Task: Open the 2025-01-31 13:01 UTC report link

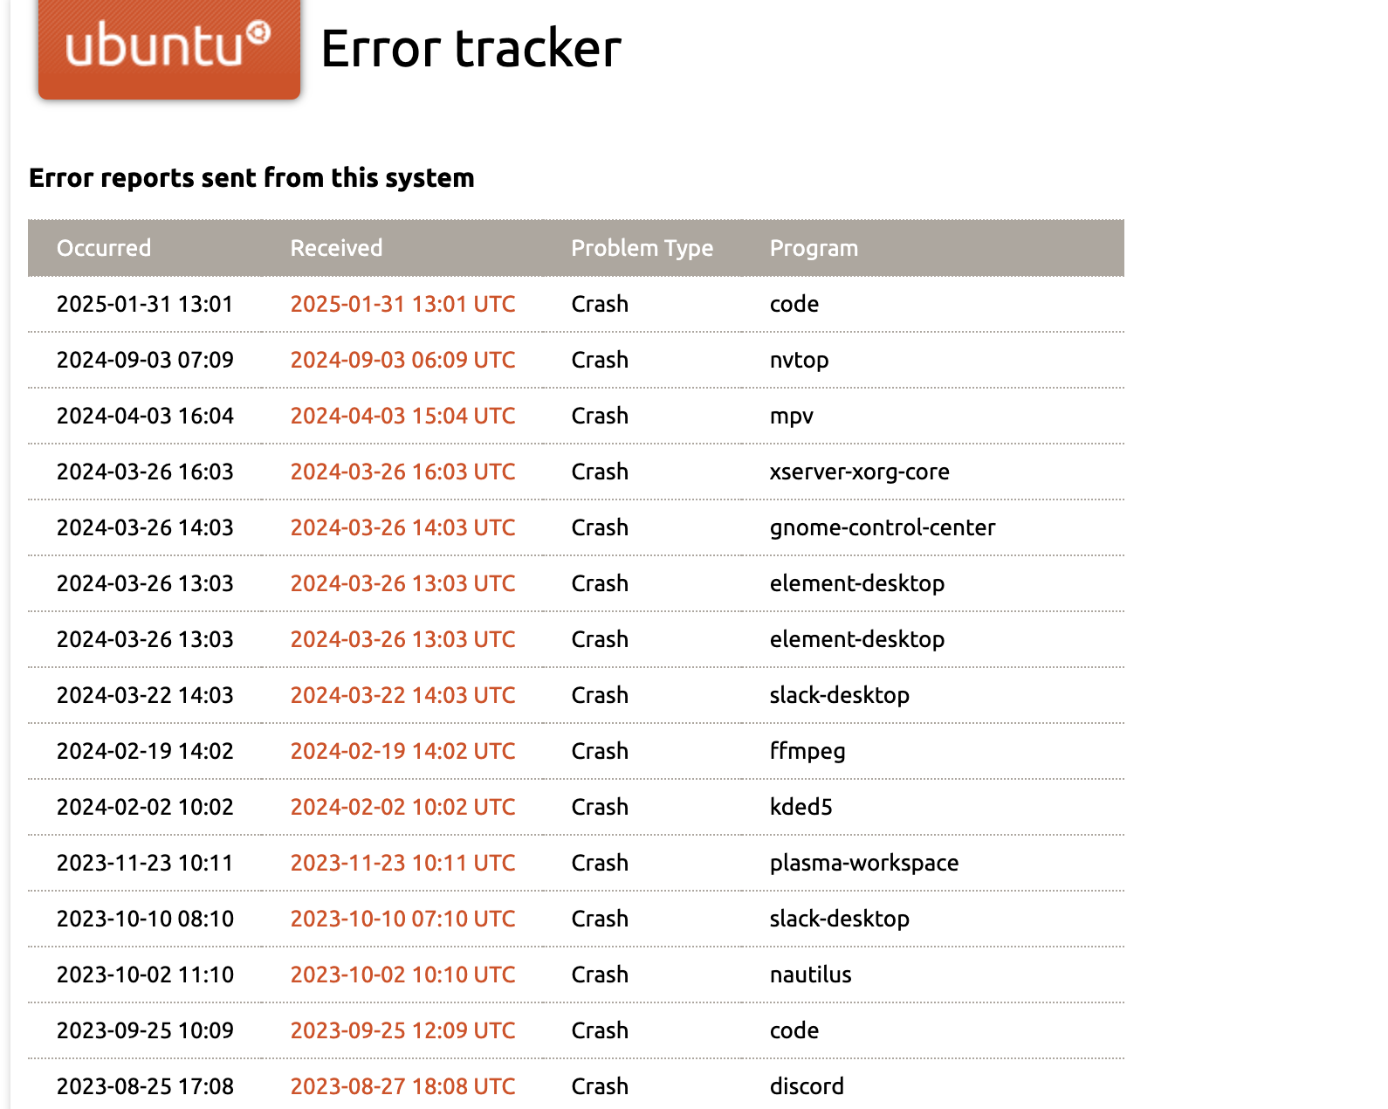Action: 402,304
